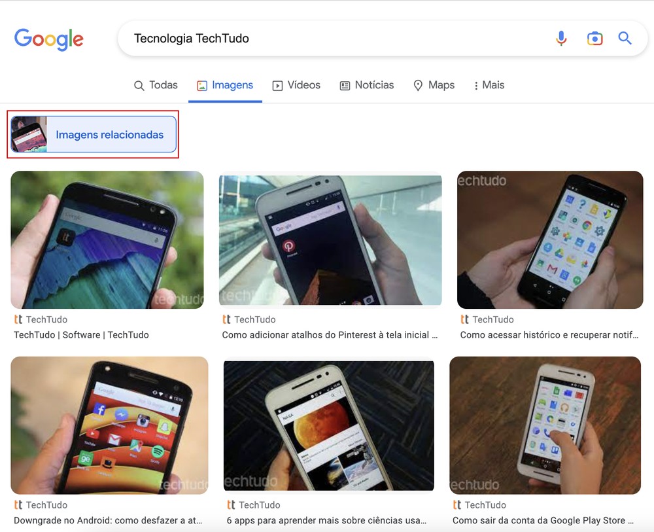Open Google Lens camera search
This screenshot has width=654, height=532.
coord(594,39)
